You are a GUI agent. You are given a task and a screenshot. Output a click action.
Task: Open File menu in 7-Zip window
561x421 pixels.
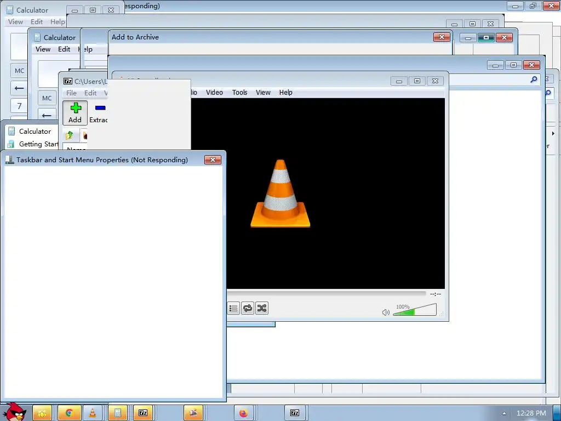point(71,93)
